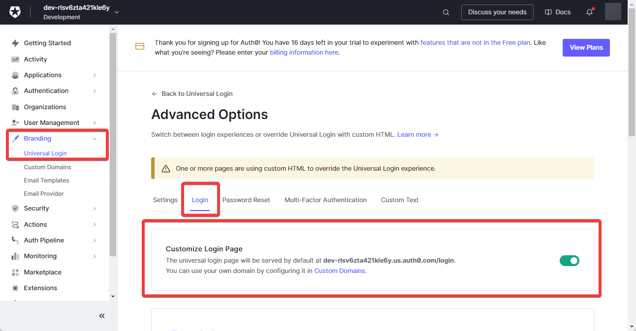Screen dimensions: 636x331
Task: Click the page scrollbar up arrow
Action: point(632,4)
